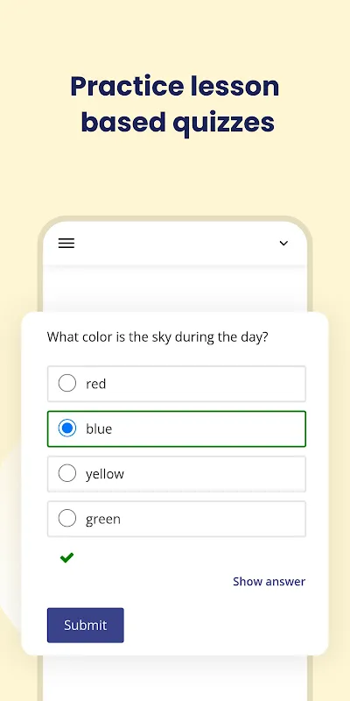Click the phone header bar between icons
Viewport: 350px width, 701px height.
point(177,244)
